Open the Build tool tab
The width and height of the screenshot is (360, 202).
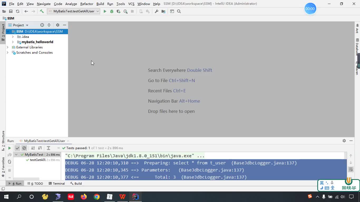76,184
